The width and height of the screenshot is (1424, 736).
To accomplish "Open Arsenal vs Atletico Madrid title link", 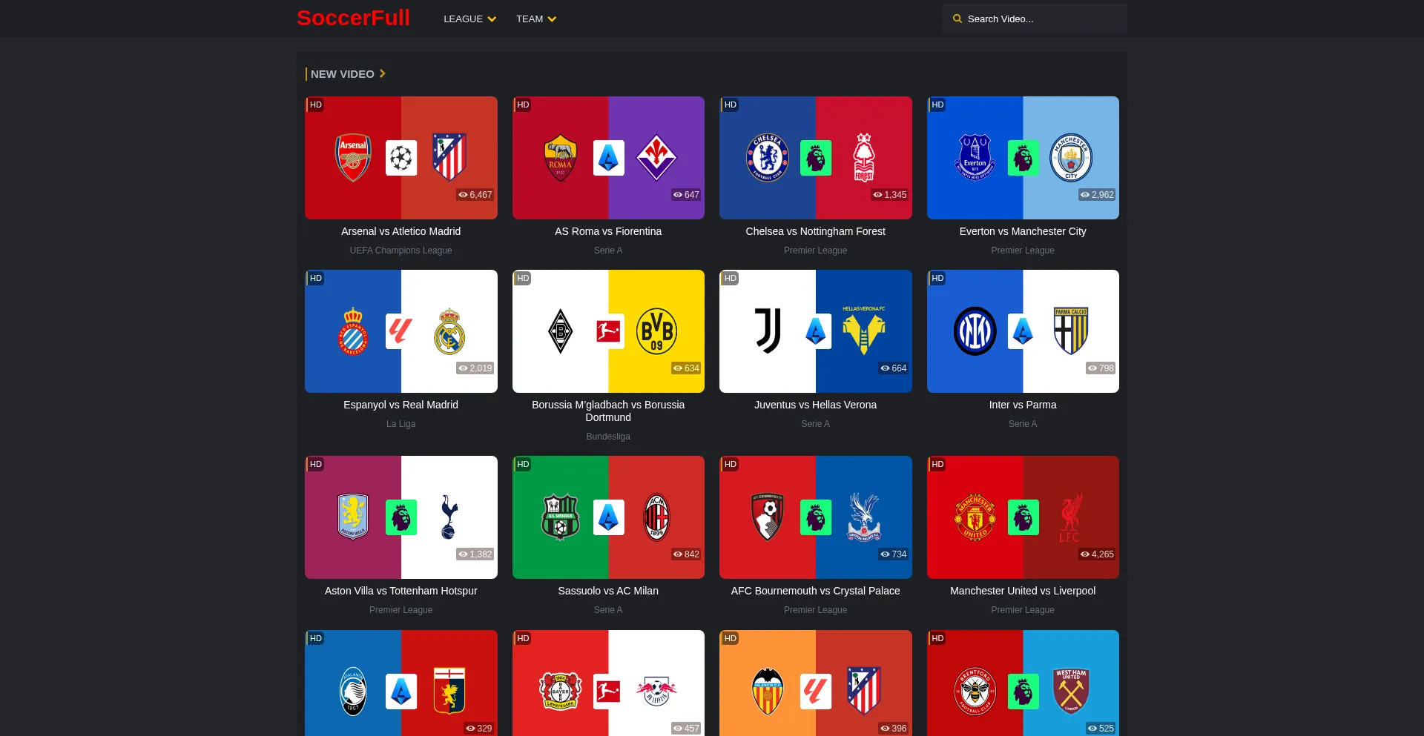I will click(x=401, y=231).
